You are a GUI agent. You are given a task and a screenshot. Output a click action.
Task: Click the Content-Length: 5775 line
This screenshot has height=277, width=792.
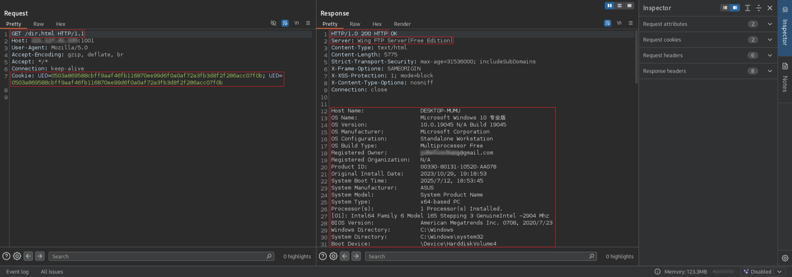click(x=364, y=54)
